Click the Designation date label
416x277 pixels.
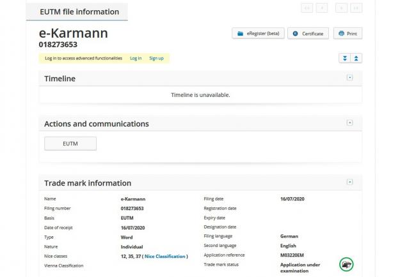pyautogui.click(x=220, y=227)
